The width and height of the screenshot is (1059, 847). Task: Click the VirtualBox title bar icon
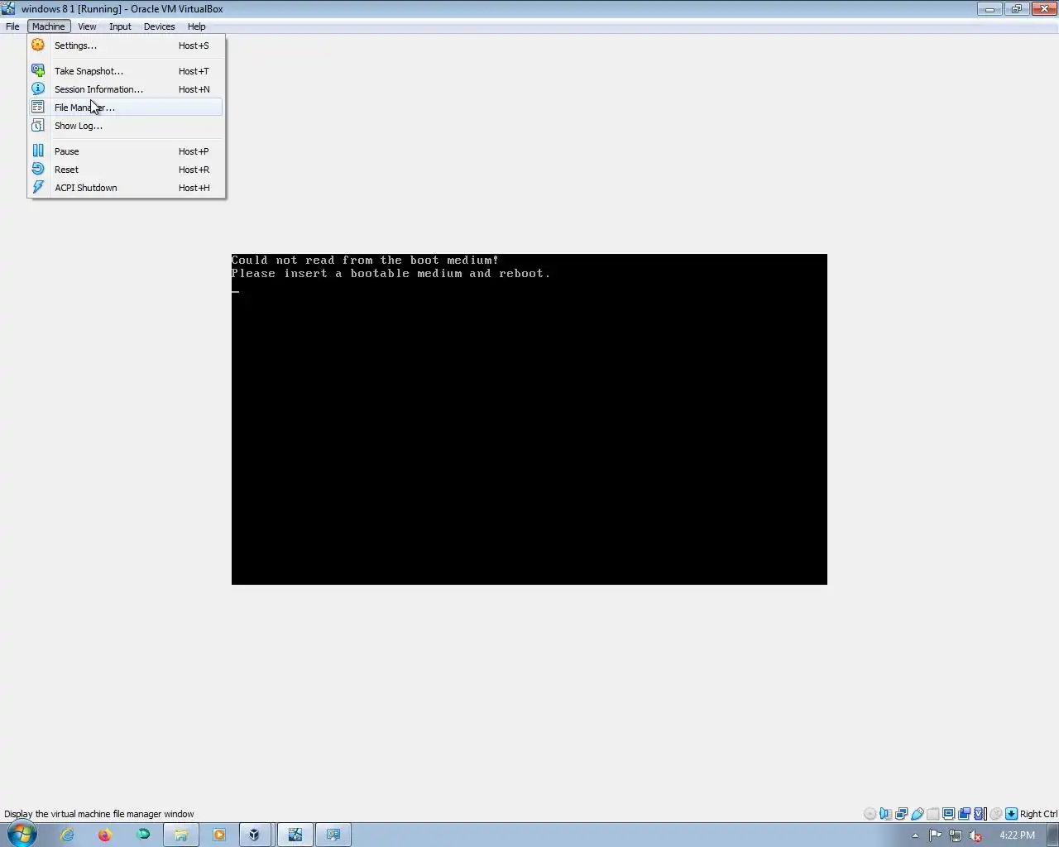9,9
